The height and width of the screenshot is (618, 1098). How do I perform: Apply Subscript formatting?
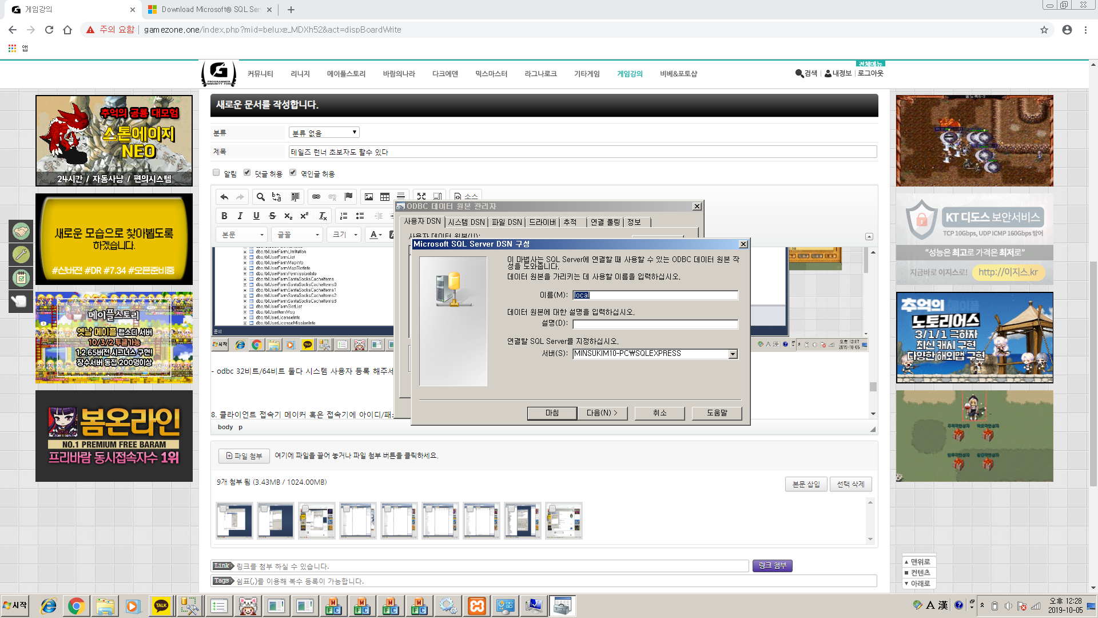point(288,216)
